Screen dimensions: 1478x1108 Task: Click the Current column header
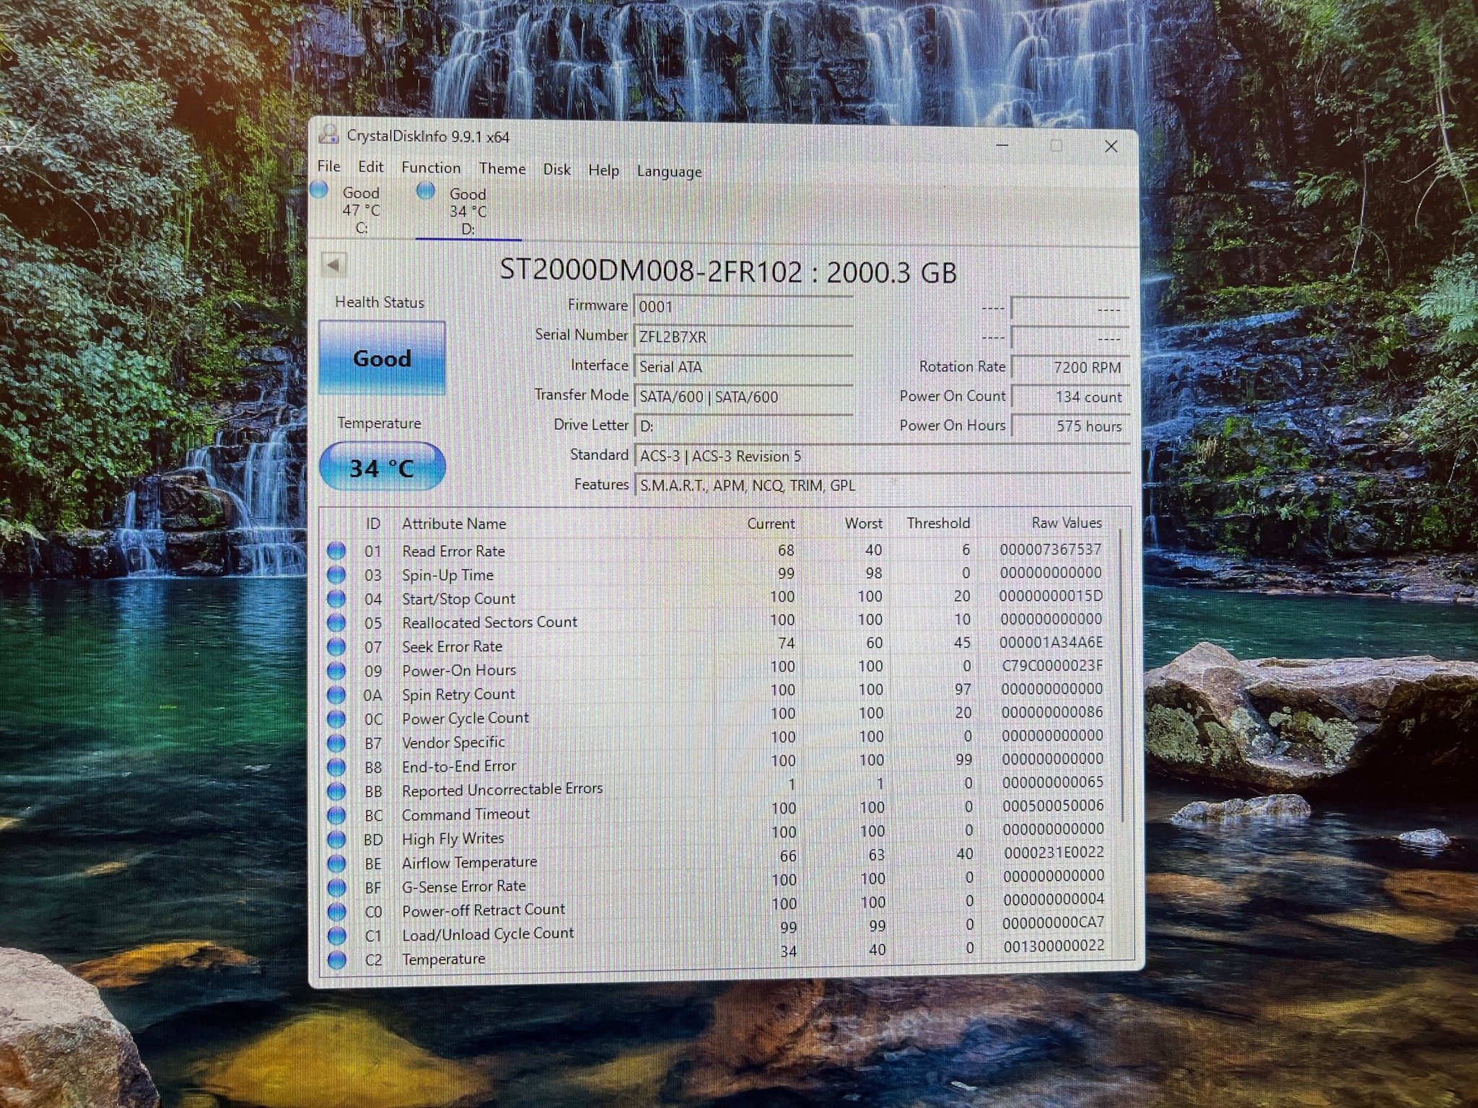[771, 524]
